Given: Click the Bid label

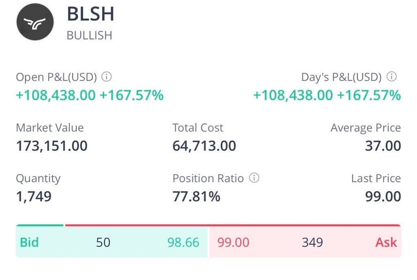Looking at the screenshot, I should coord(29,243).
